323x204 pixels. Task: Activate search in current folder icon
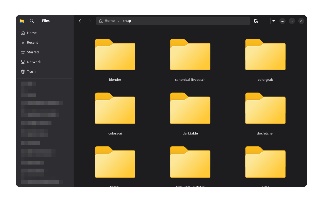click(256, 21)
